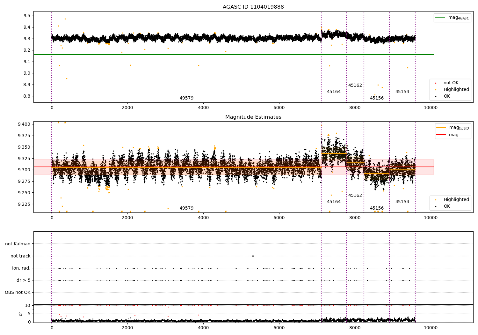Select the mag AGASC green line legend entry

[452, 18]
